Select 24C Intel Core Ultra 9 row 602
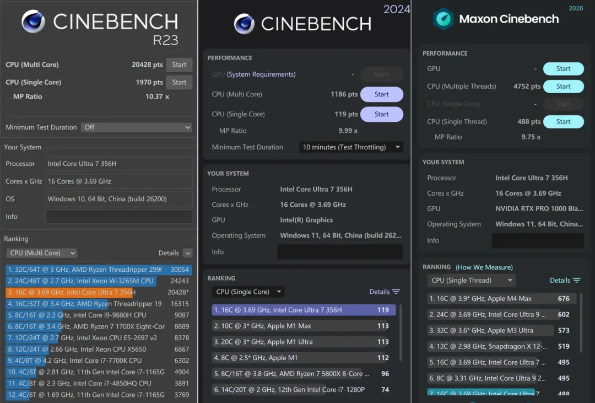 pyautogui.click(x=502, y=314)
